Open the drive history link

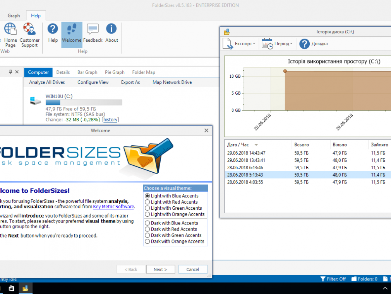point(110,120)
